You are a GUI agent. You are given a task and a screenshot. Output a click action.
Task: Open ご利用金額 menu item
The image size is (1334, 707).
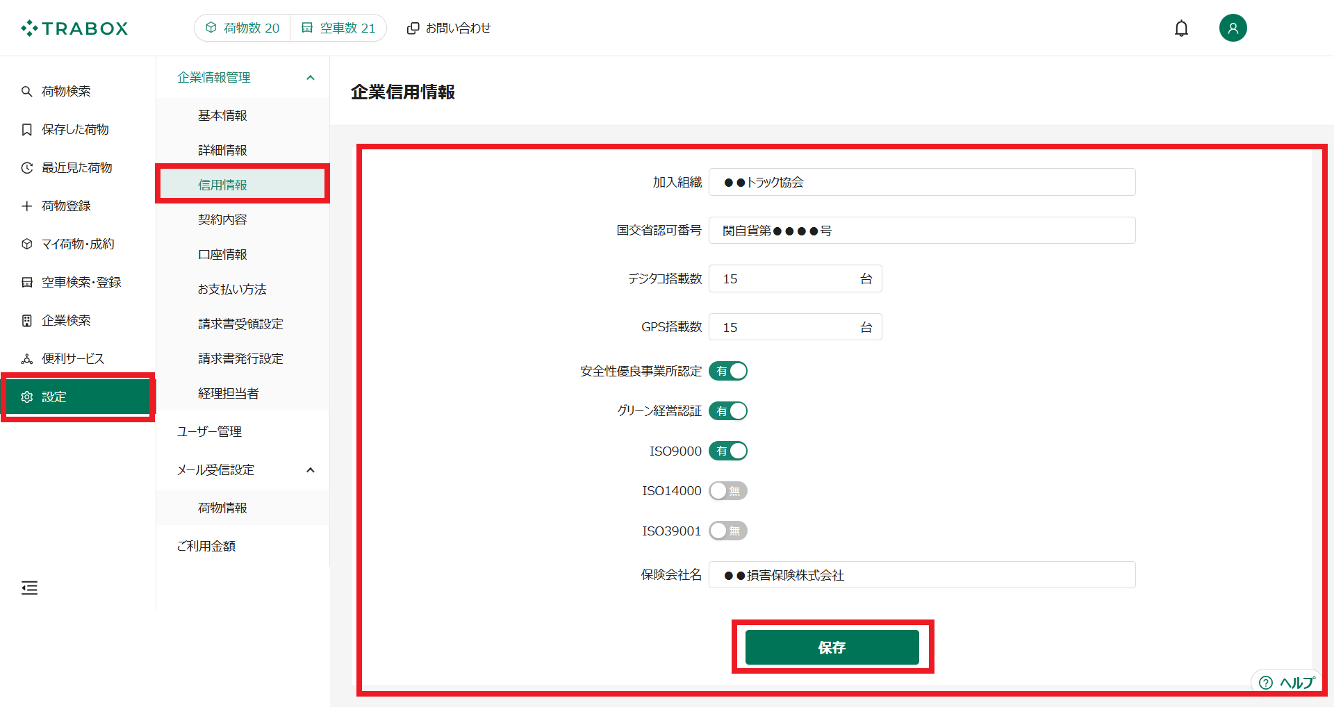point(242,546)
